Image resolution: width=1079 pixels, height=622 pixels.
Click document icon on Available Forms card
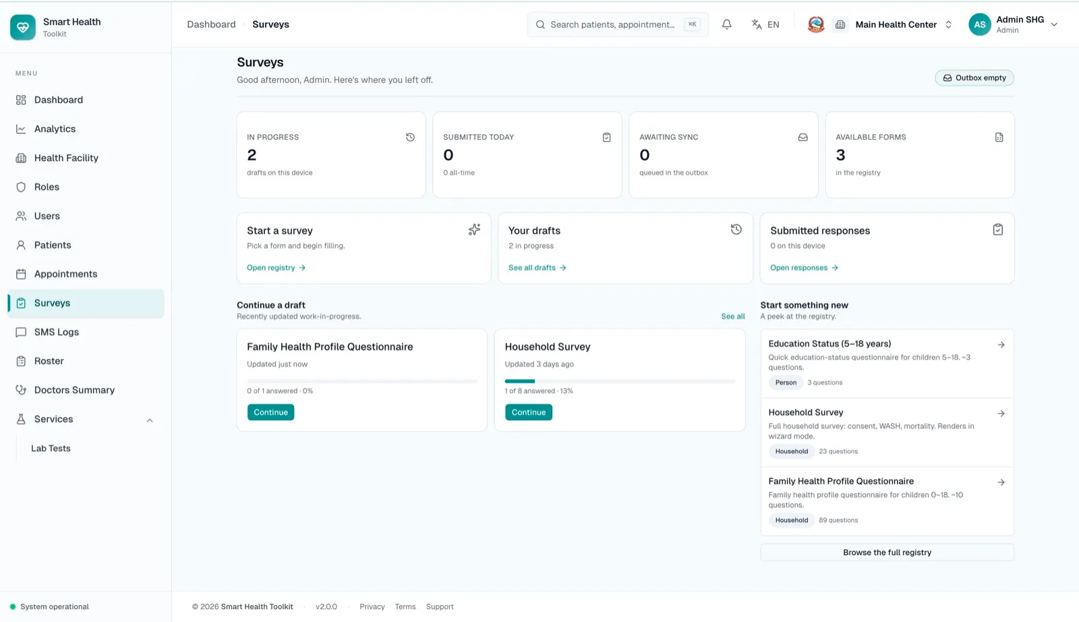999,137
